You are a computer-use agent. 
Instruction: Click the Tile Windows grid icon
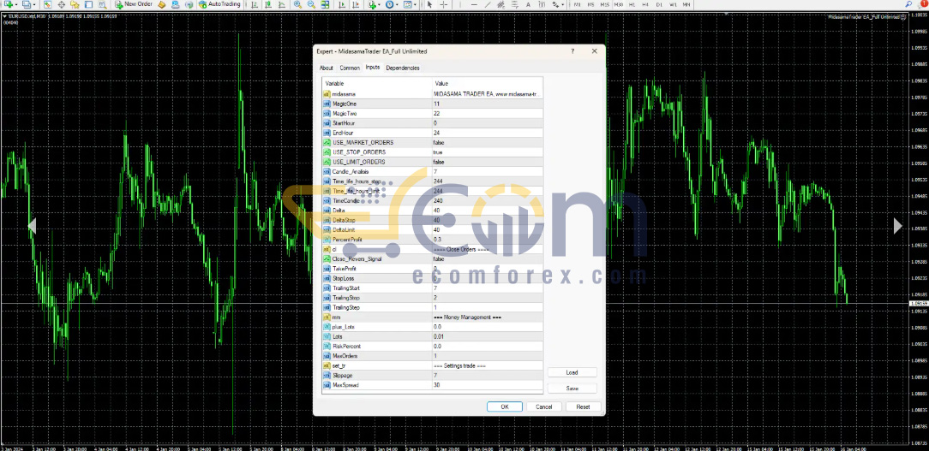coord(326,4)
